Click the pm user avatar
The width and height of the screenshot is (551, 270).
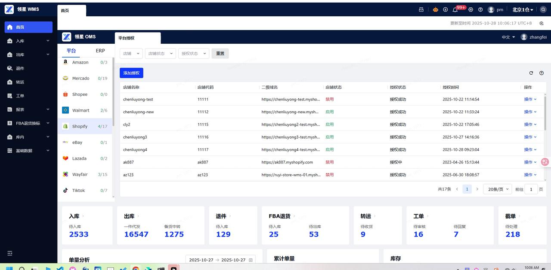pyautogui.click(x=491, y=9)
